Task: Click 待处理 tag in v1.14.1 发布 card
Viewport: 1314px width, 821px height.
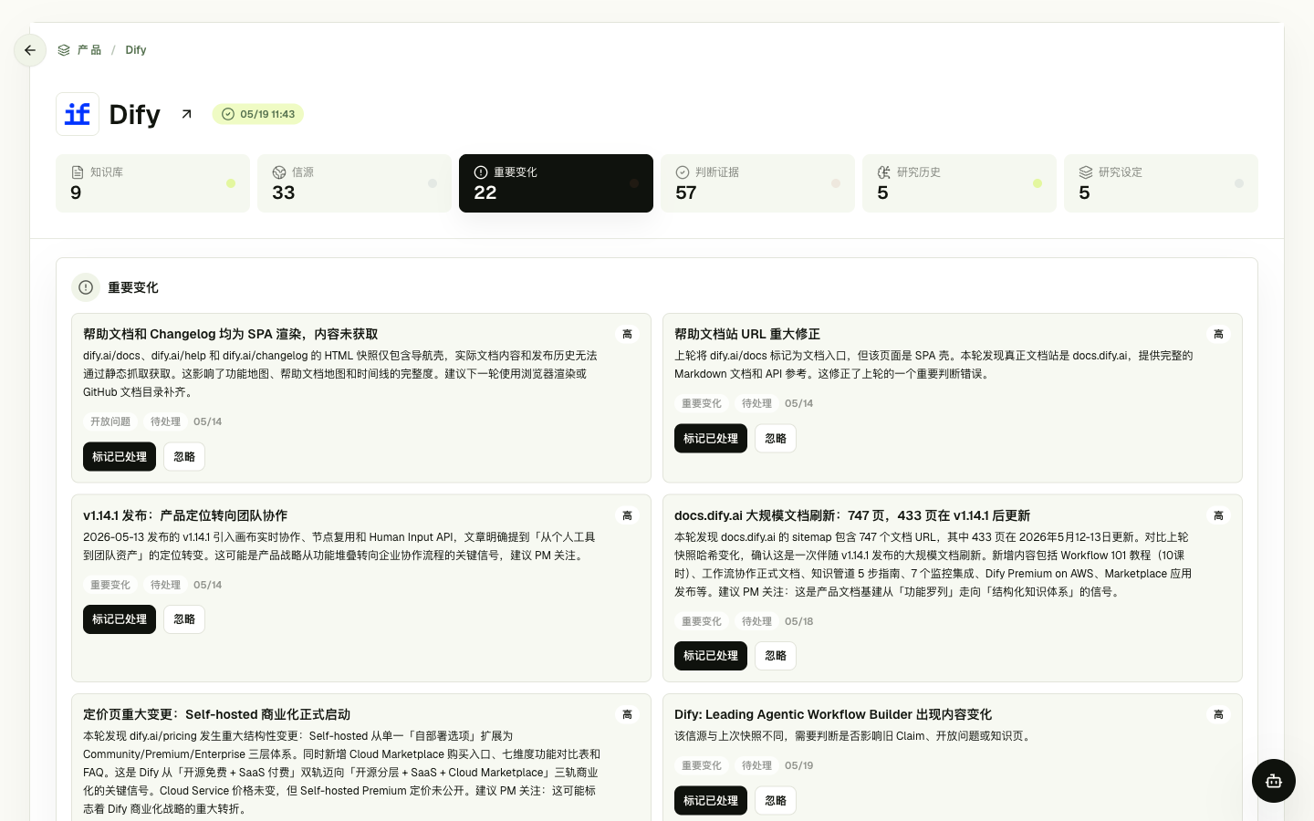Action: (165, 585)
